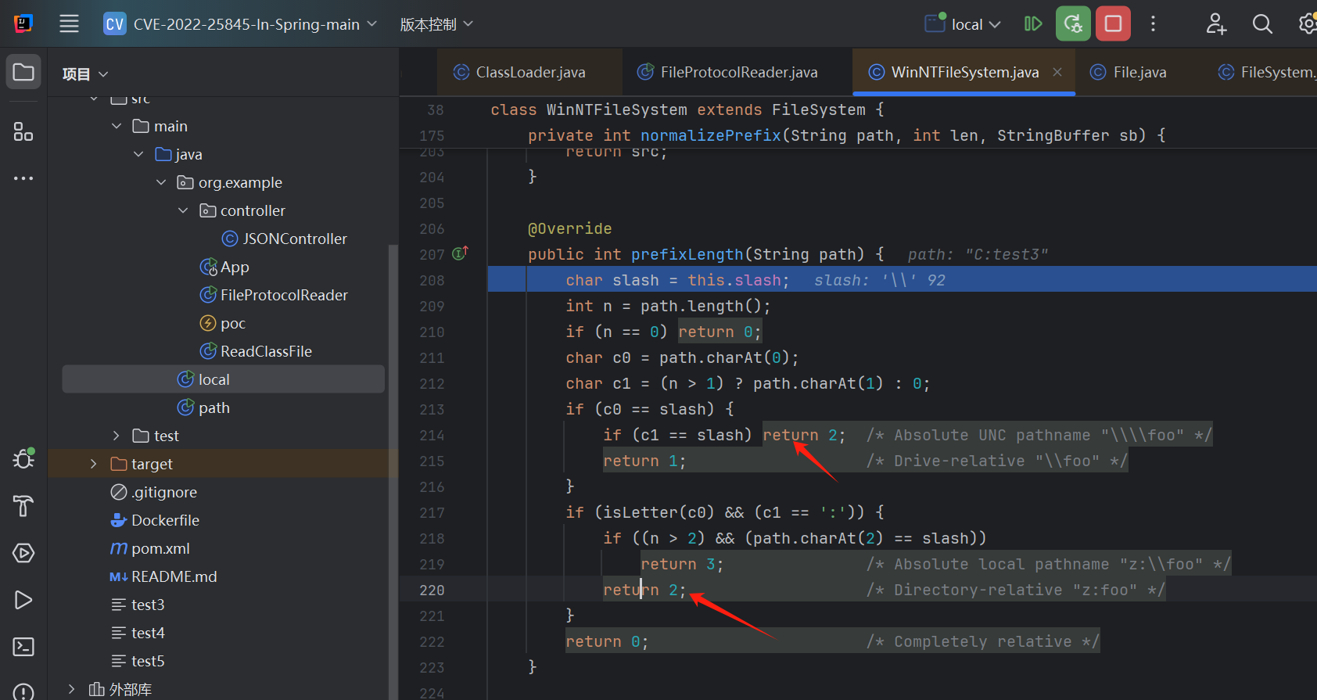
Task: Select the path class in tree
Action: point(203,407)
